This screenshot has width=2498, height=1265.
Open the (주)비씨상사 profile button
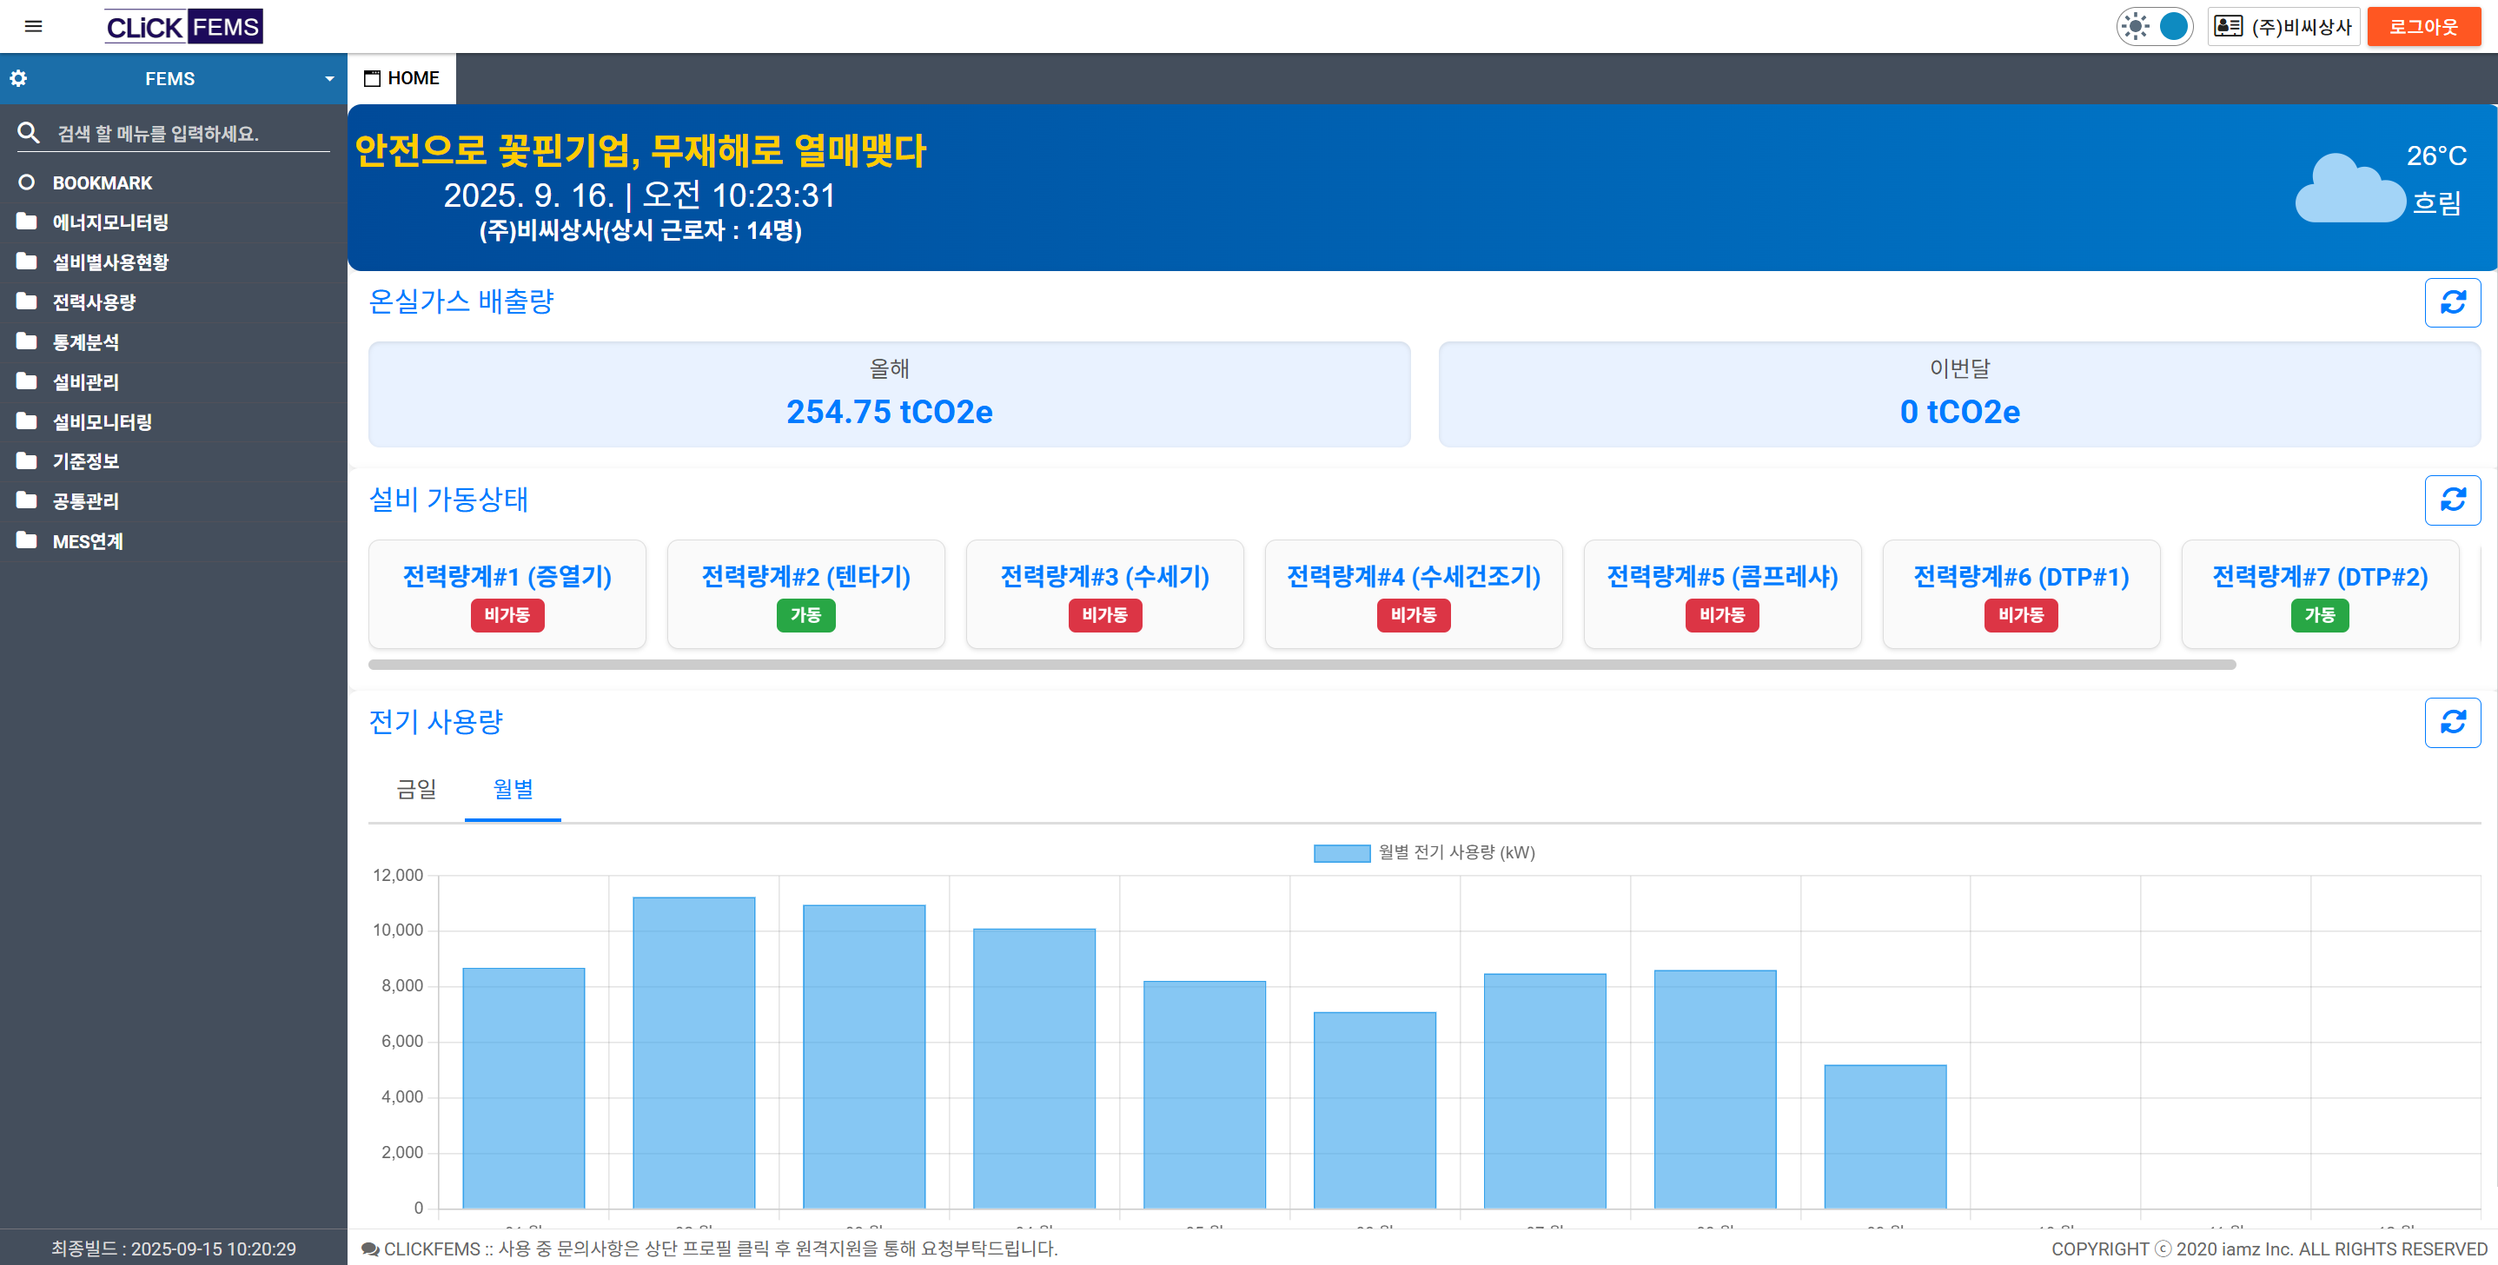point(2283,26)
